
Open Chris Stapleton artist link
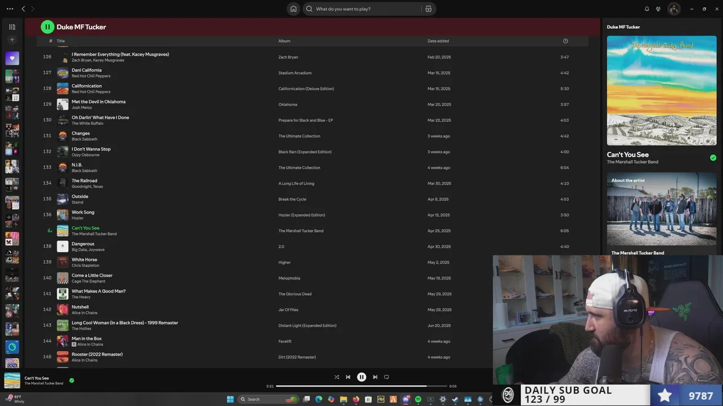click(85, 266)
